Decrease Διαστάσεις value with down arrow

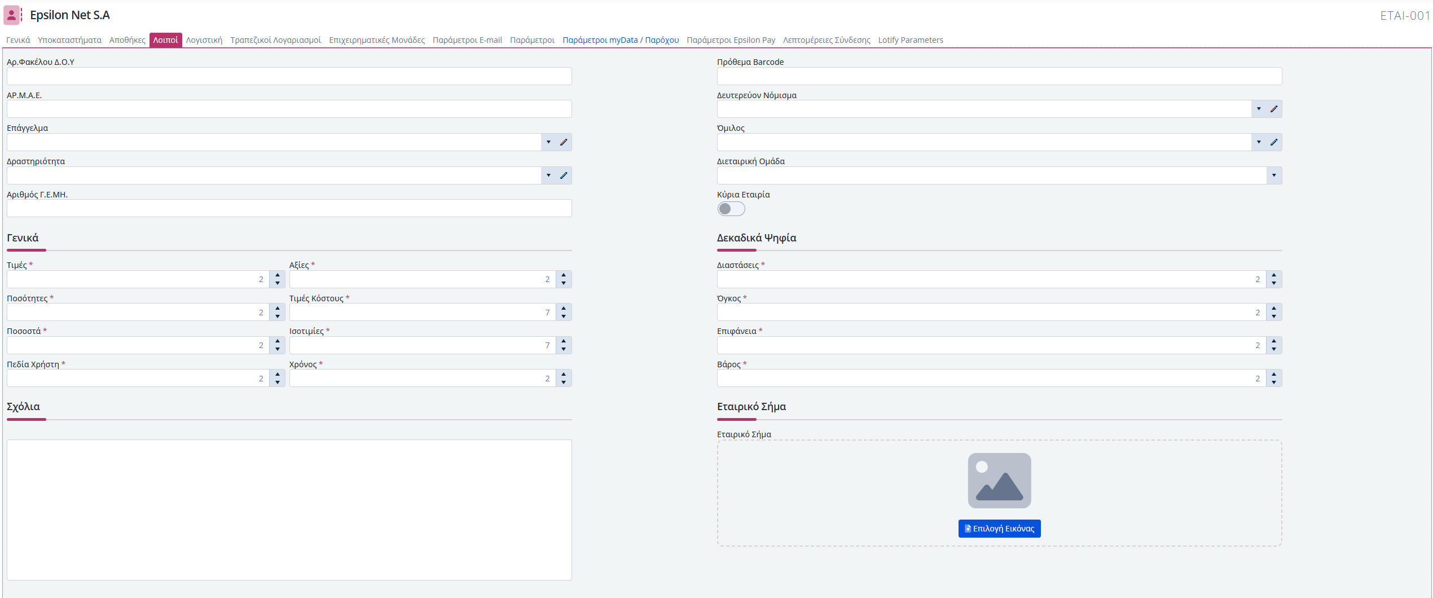tap(1274, 283)
